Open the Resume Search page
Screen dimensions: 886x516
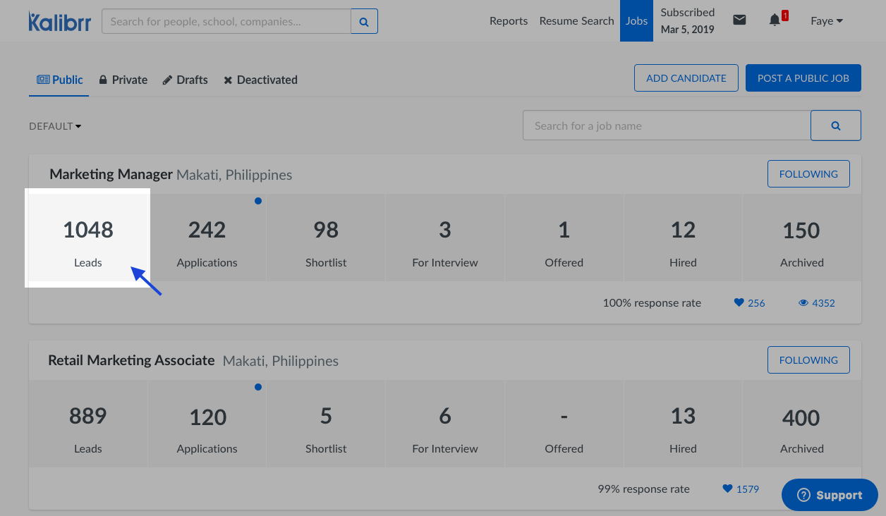point(576,21)
